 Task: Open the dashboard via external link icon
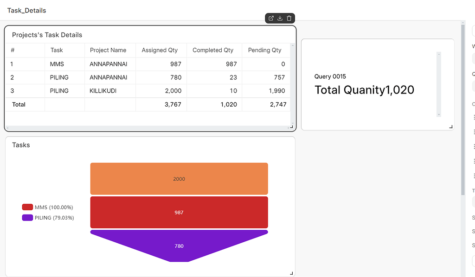click(x=271, y=18)
